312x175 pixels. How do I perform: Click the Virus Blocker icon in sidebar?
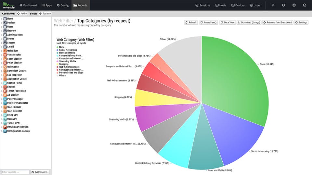tap(5, 55)
